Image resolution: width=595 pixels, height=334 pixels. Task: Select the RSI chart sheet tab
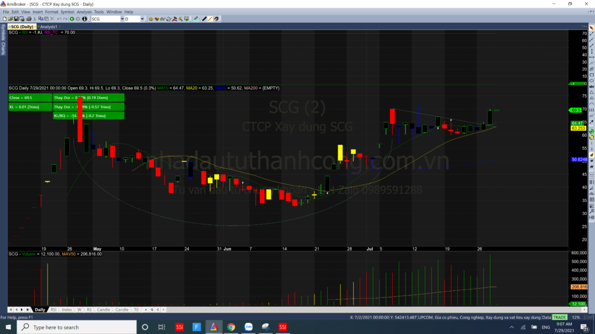[x=53, y=310]
